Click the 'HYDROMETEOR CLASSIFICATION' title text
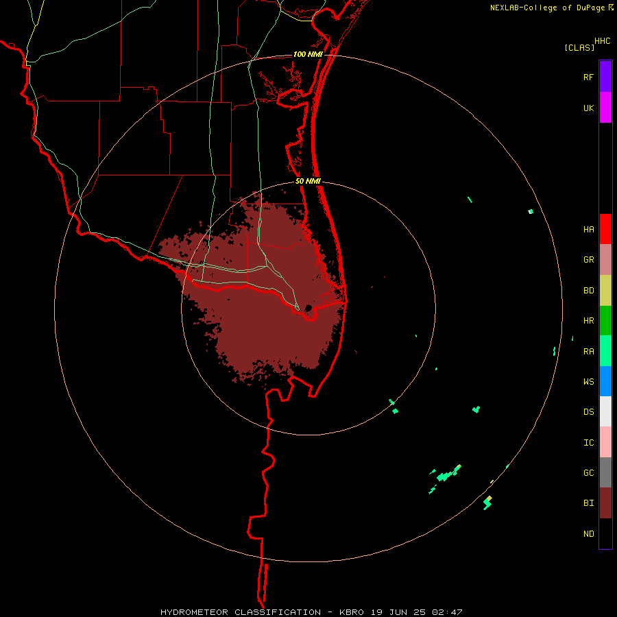The image size is (617, 617). [x=241, y=612]
